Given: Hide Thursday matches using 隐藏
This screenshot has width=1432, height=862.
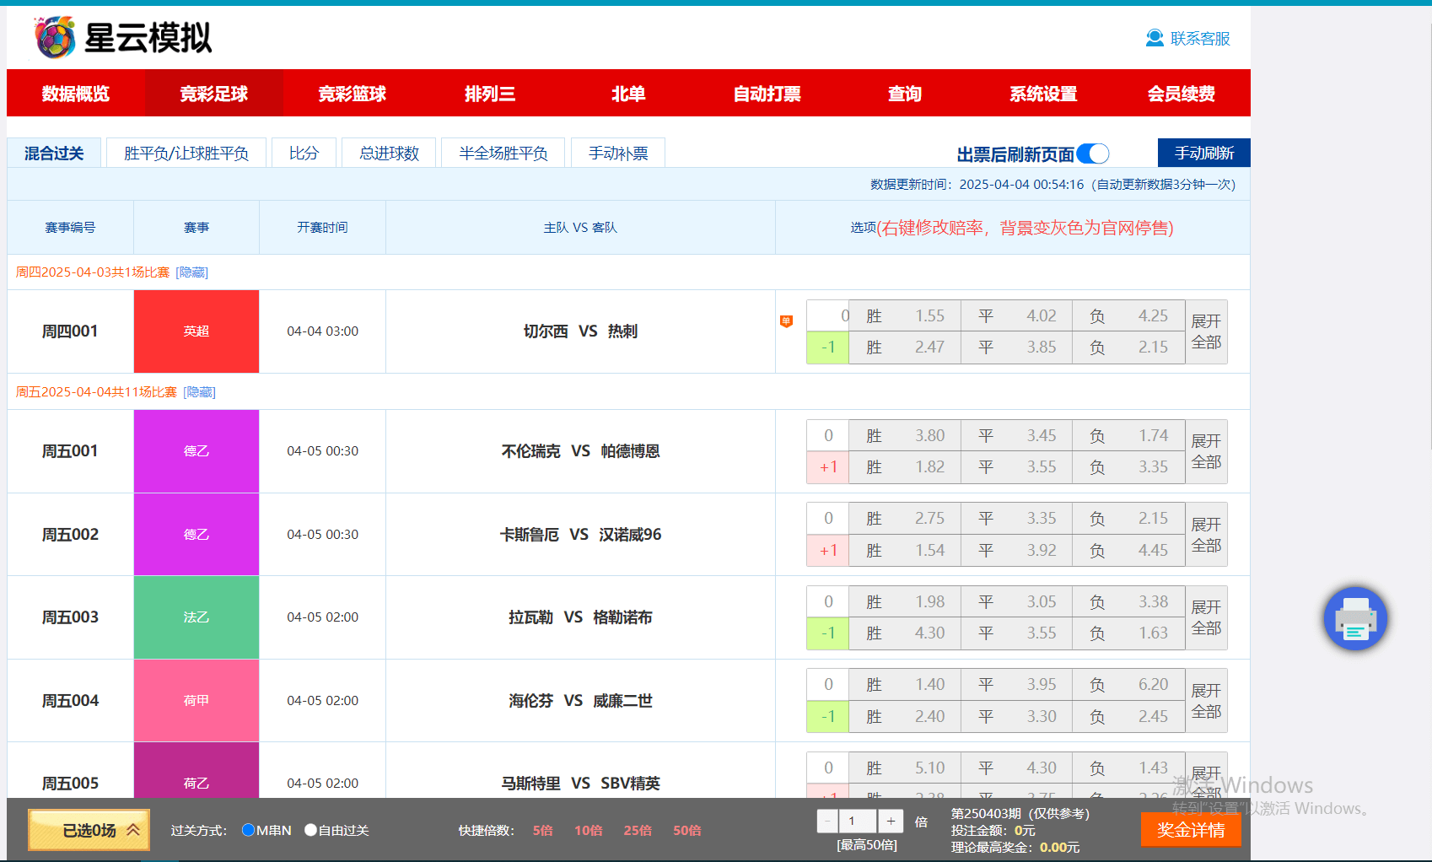Looking at the screenshot, I should (191, 272).
